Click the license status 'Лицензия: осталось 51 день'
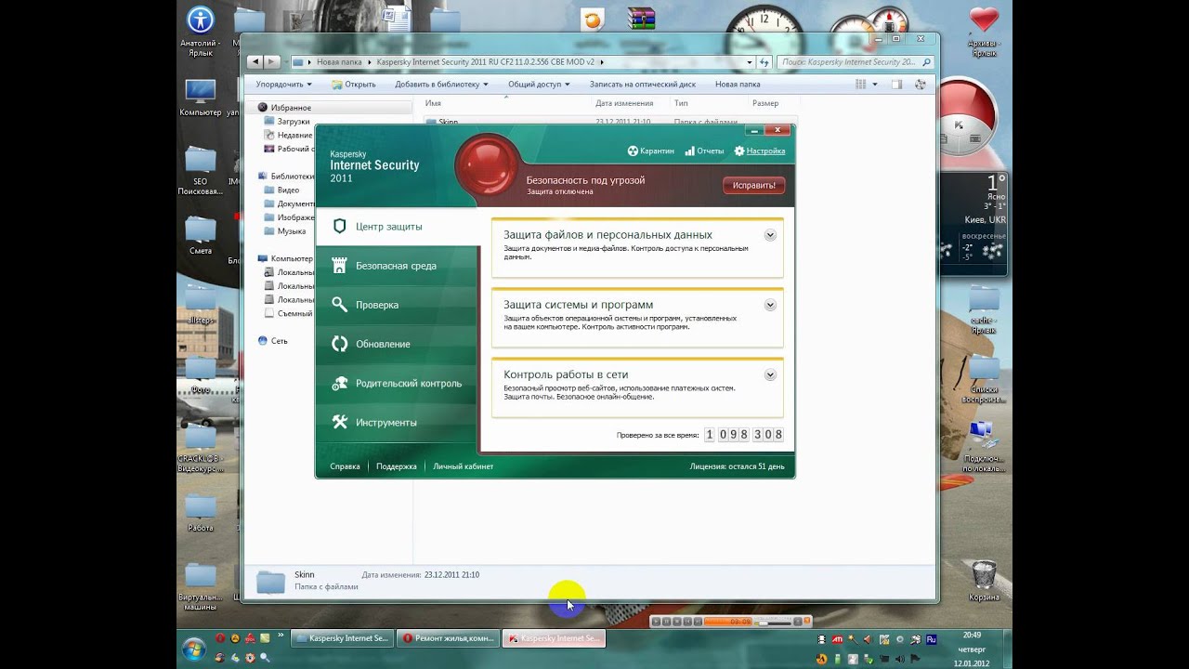1189x669 pixels. point(737,466)
